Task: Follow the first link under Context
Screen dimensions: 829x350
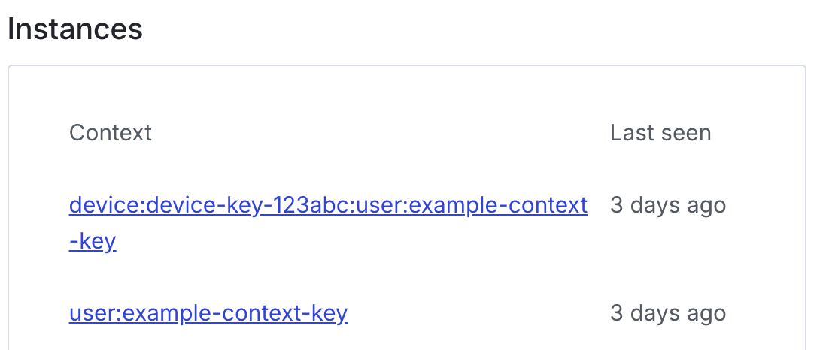Action: click(x=328, y=205)
